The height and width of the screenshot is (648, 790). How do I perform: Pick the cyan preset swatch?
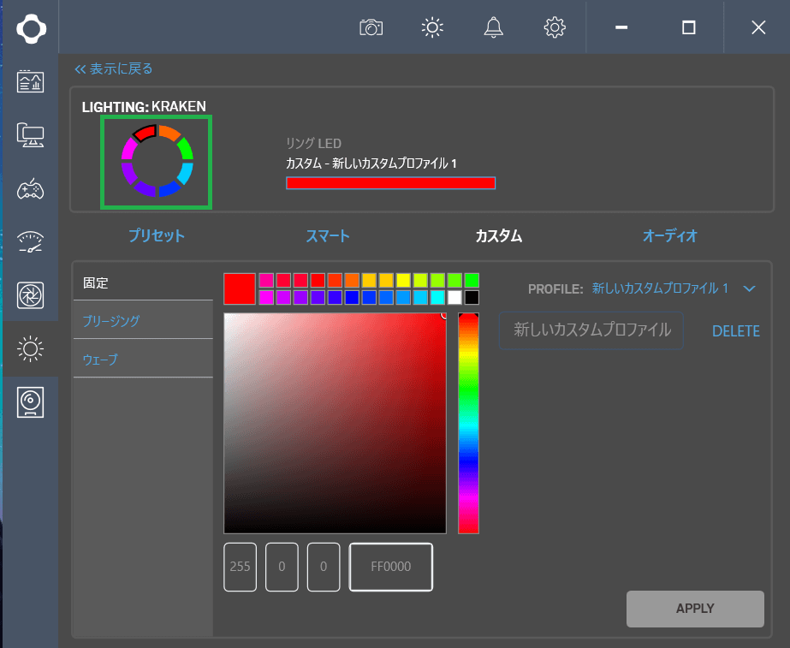[437, 297]
